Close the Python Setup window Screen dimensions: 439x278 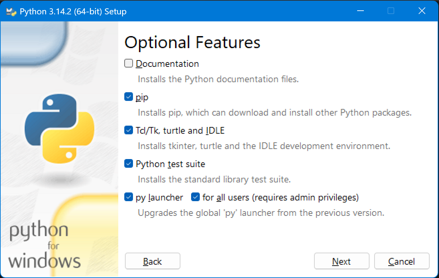[422, 11]
